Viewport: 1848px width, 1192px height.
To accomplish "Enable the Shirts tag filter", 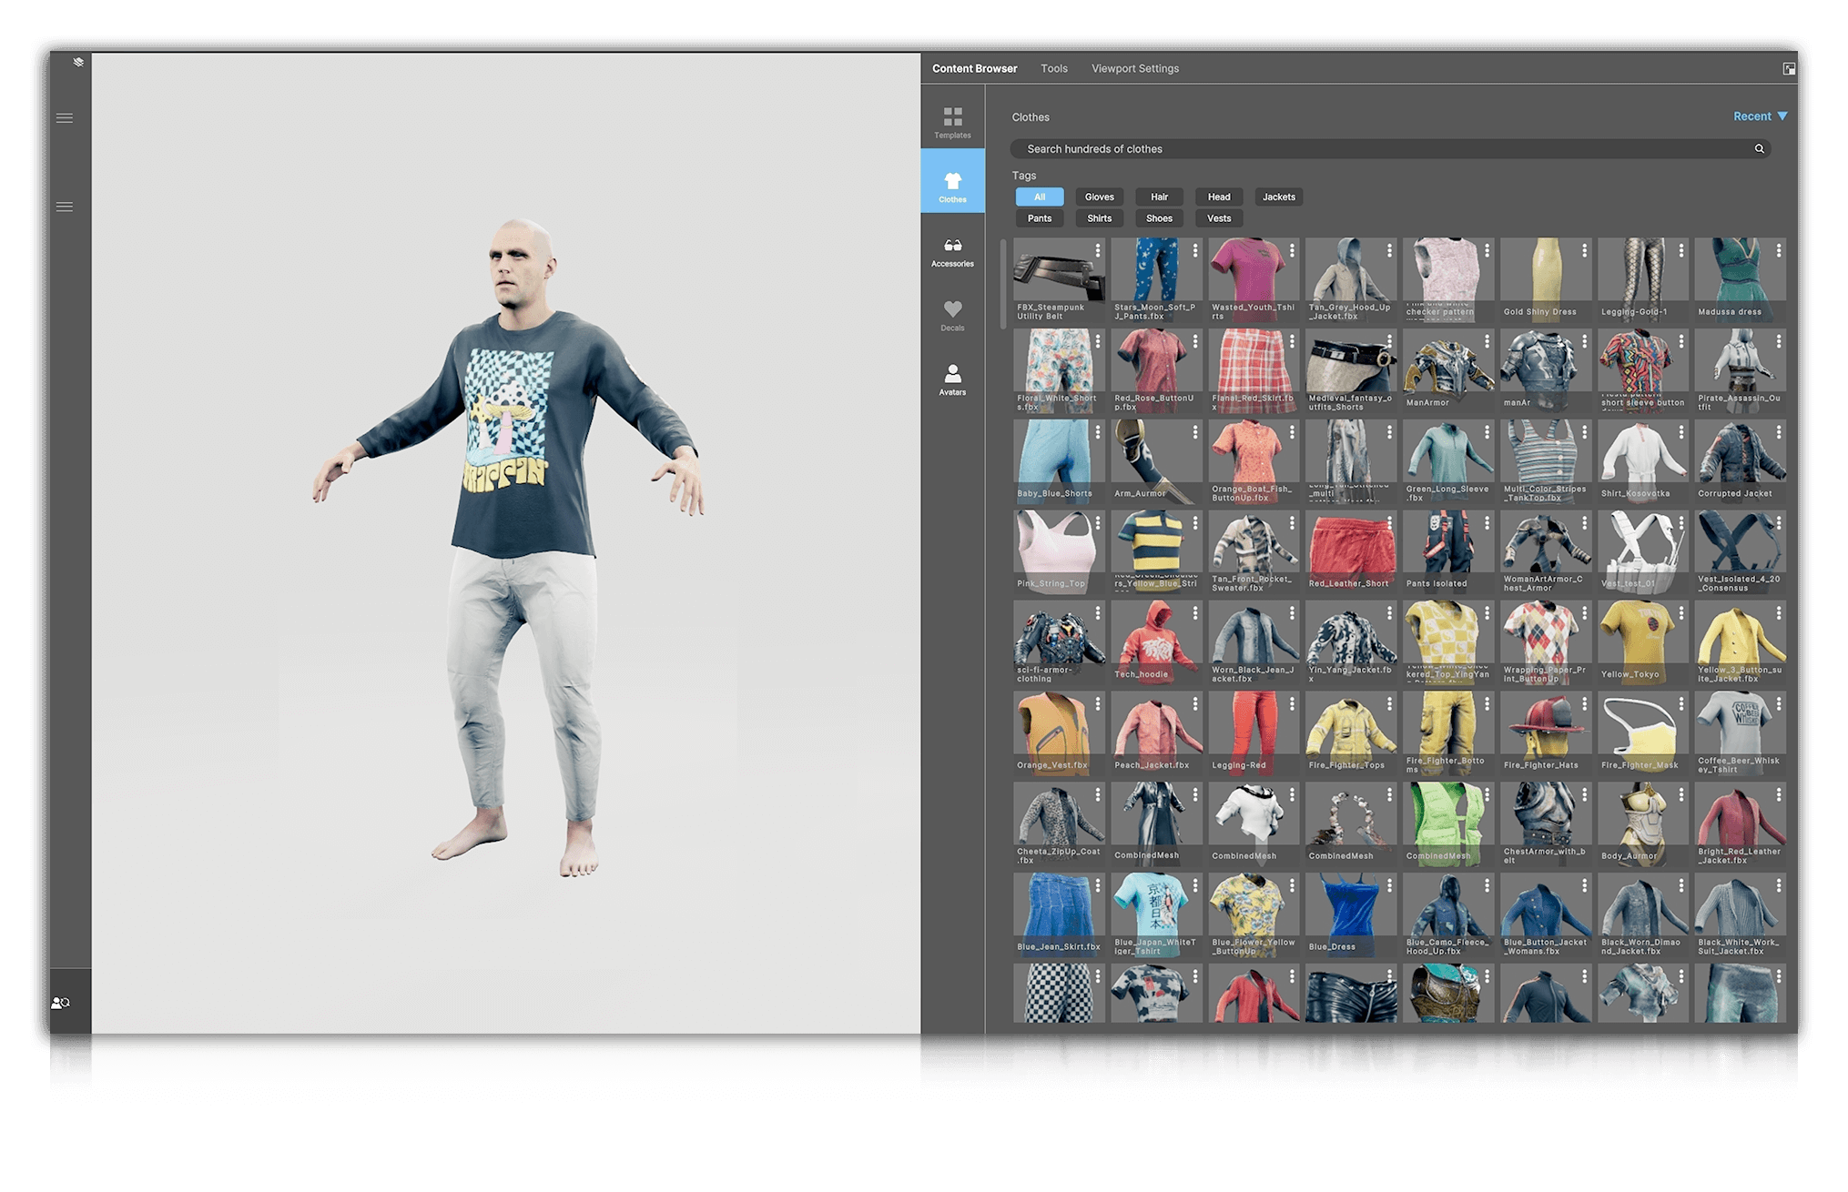I will click(1099, 217).
